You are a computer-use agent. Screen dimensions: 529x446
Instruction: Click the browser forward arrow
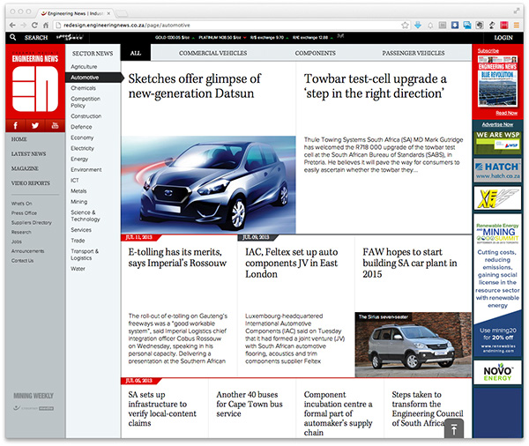[23, 25]
